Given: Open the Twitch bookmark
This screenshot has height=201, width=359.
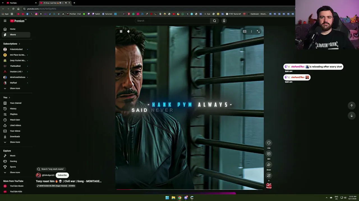Looking at the screenshot, I should [x=96, y=14].
